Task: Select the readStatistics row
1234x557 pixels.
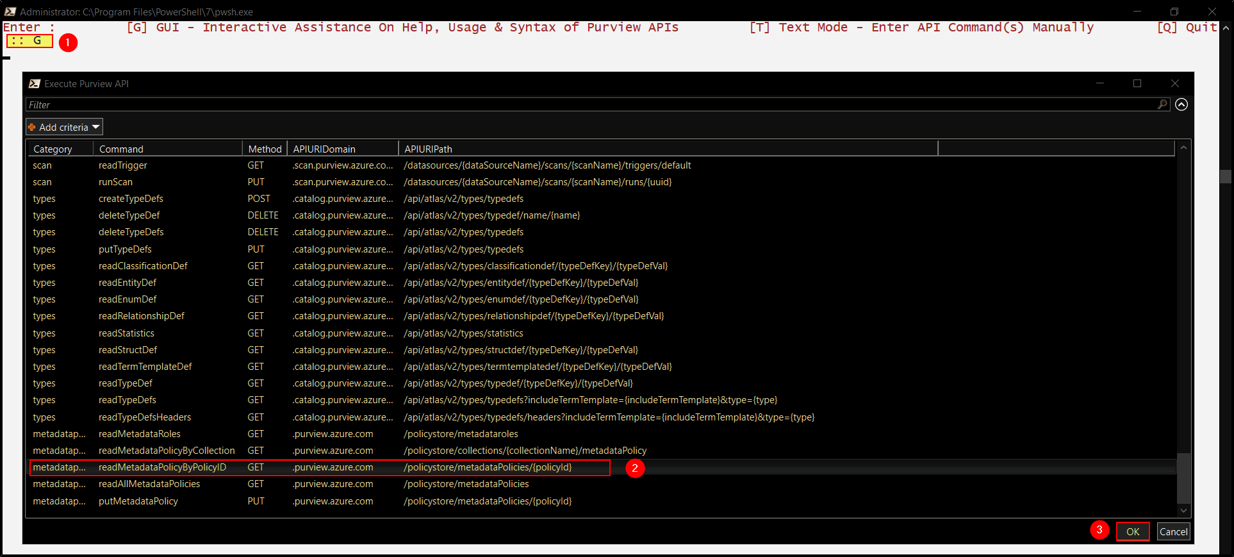Action: (x=602, y=333)
